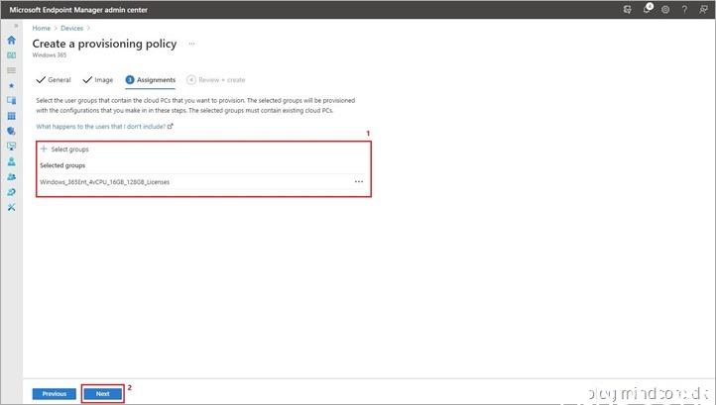The height and width of the screenshot is (405, 716).
Task: Open the Devices icon in left sidebar
Action: [x=12, y=100]
